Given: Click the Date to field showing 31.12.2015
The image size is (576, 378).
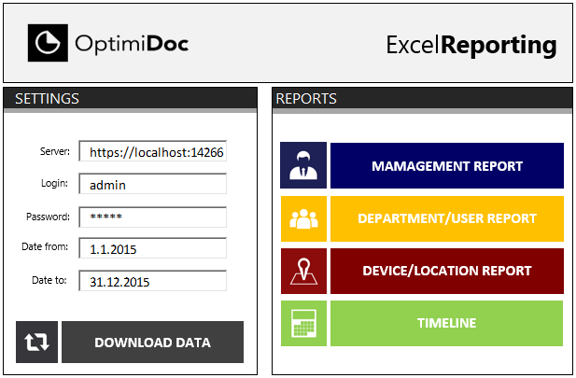Looking at the screenshot, I should (153, 281).
